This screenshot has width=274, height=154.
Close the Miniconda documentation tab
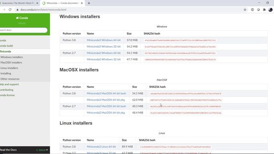coord(82,3)
